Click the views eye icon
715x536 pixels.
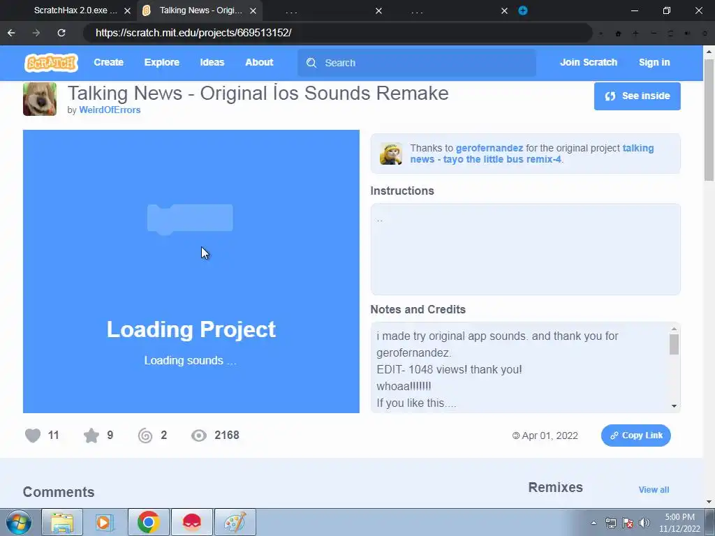coord(199,435)
